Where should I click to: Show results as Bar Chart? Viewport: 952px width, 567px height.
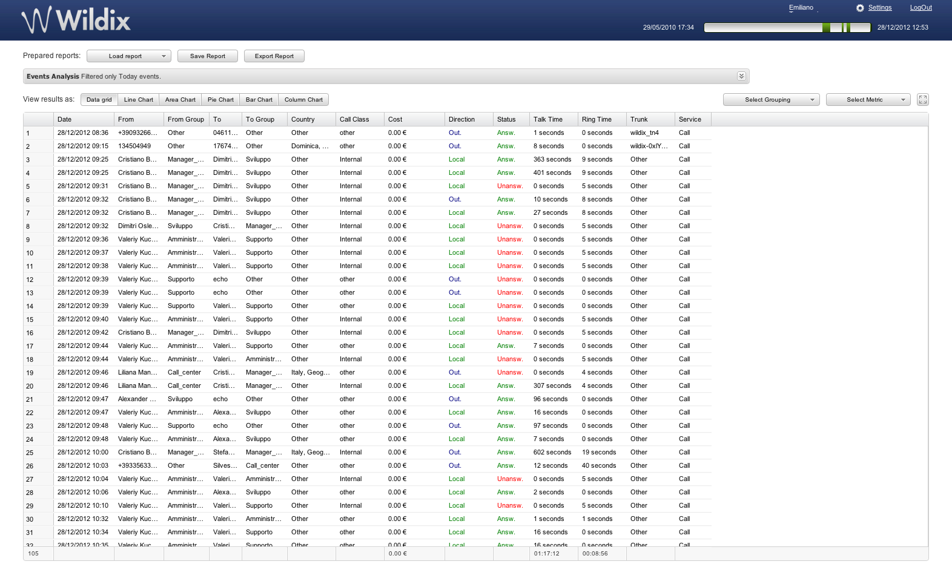pyautogui.click(x=259, y=100)
